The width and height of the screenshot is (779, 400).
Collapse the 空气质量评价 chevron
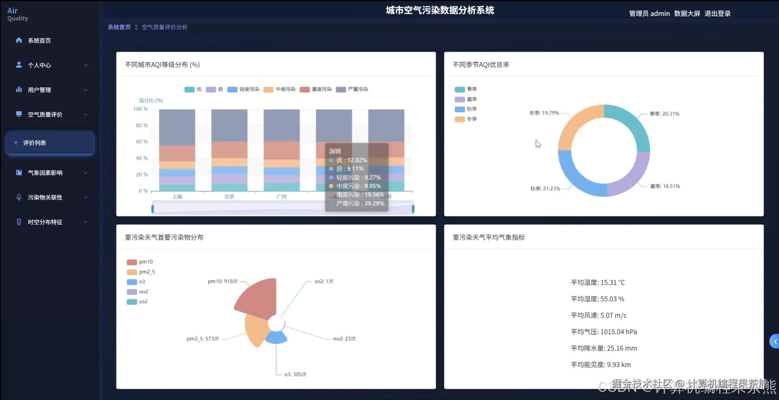[86, 115]
